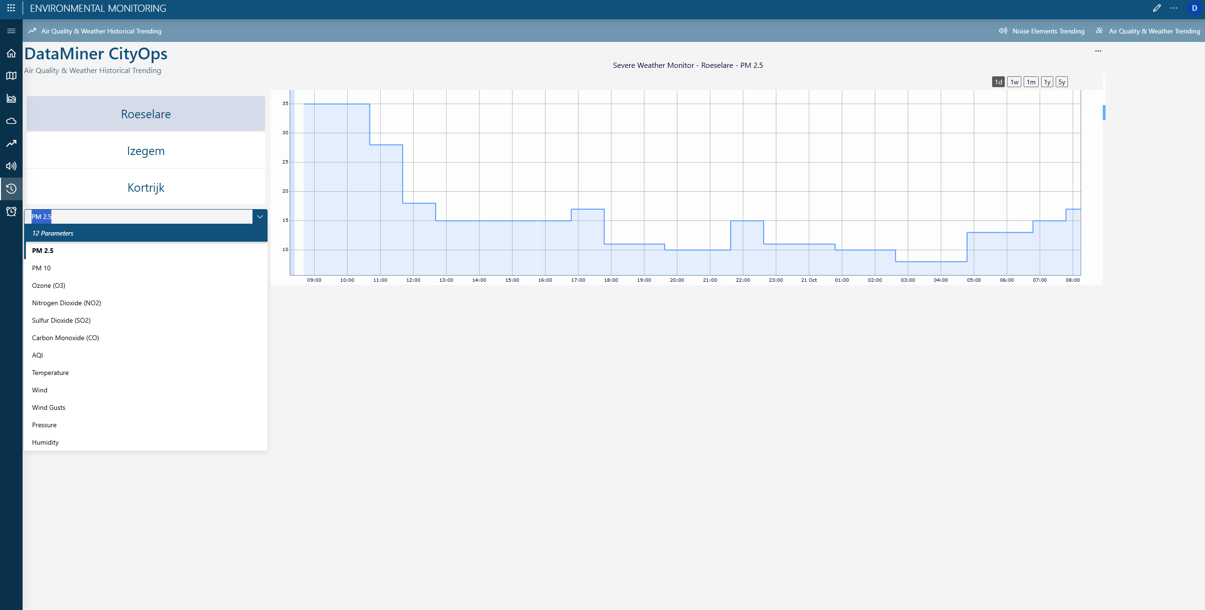Screen dimensions: 1205x610
Task: Pick Humidity in the parameter list
Action: 45,442
